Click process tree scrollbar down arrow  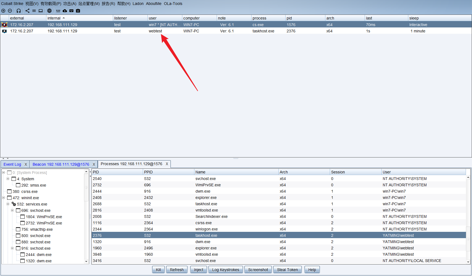point(86,261)
